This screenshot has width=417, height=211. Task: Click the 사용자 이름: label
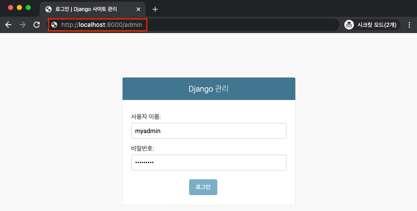click(146, 117)
